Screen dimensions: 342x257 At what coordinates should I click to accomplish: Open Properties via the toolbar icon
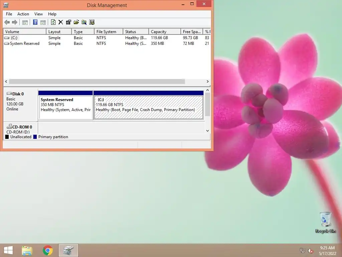coord(68,22)
